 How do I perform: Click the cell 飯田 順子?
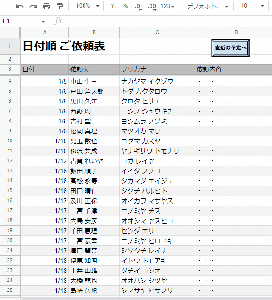pos(94,171)
